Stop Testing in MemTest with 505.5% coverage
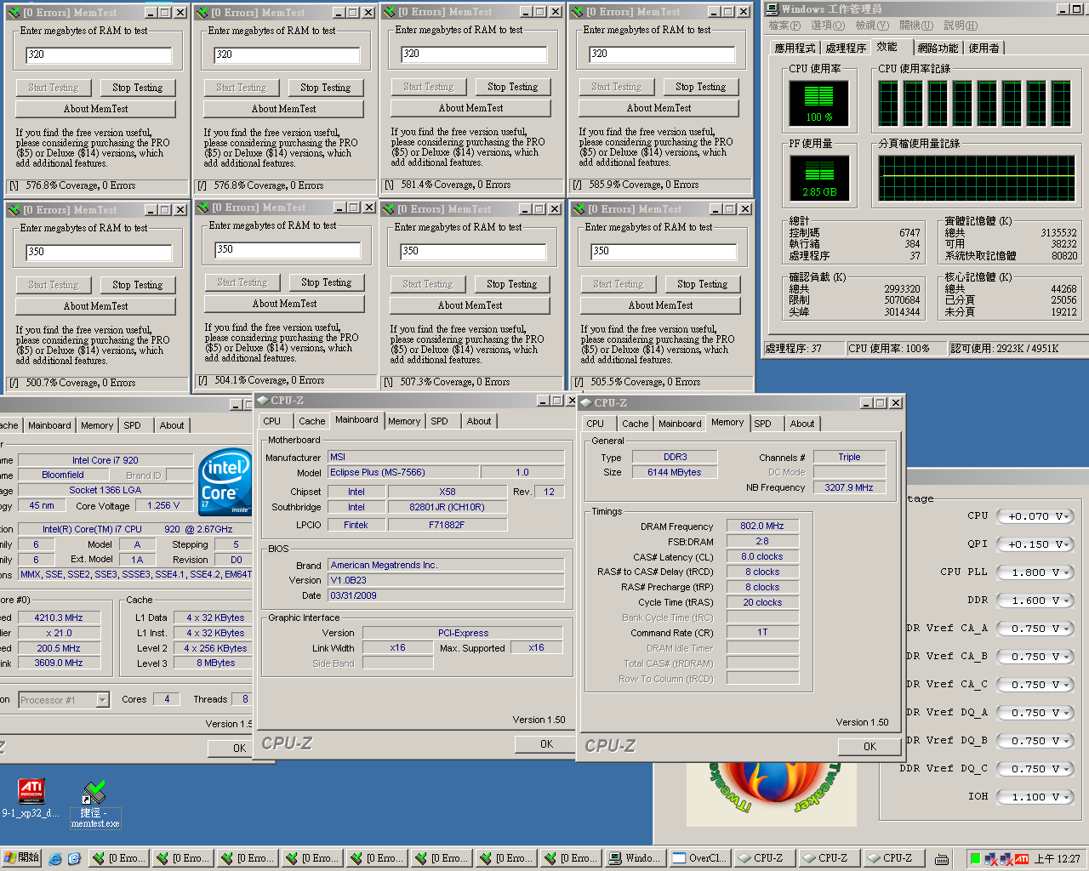This screenshot has width=1089, height=871. (702, 284)
